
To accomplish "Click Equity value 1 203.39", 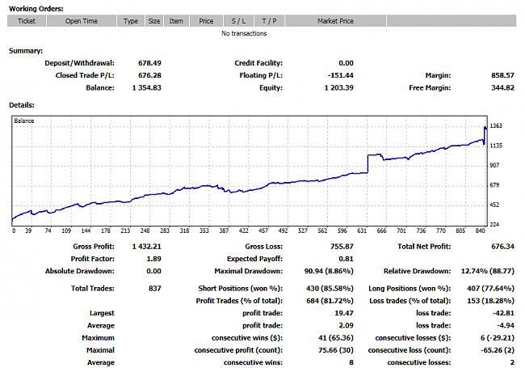I will pyautogui.click(x=339, y=88).
